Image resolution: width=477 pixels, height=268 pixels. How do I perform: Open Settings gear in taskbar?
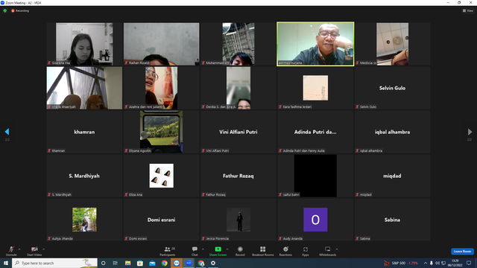213,263
